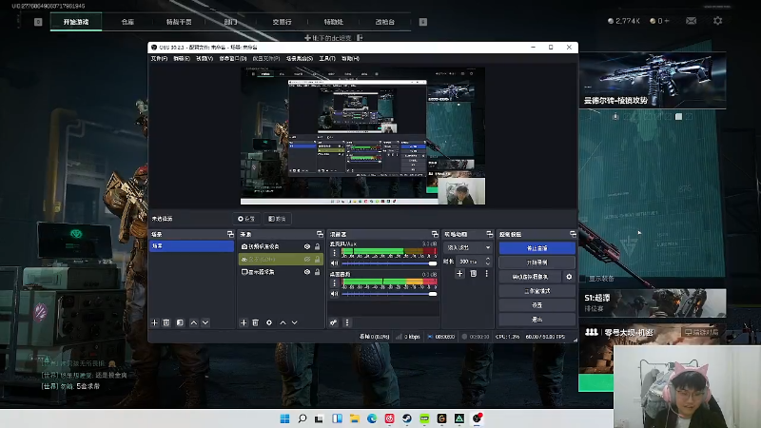Add a new scene in Scenes panel
This screenshot has height=428, width=761.
(x=154, y=322)
